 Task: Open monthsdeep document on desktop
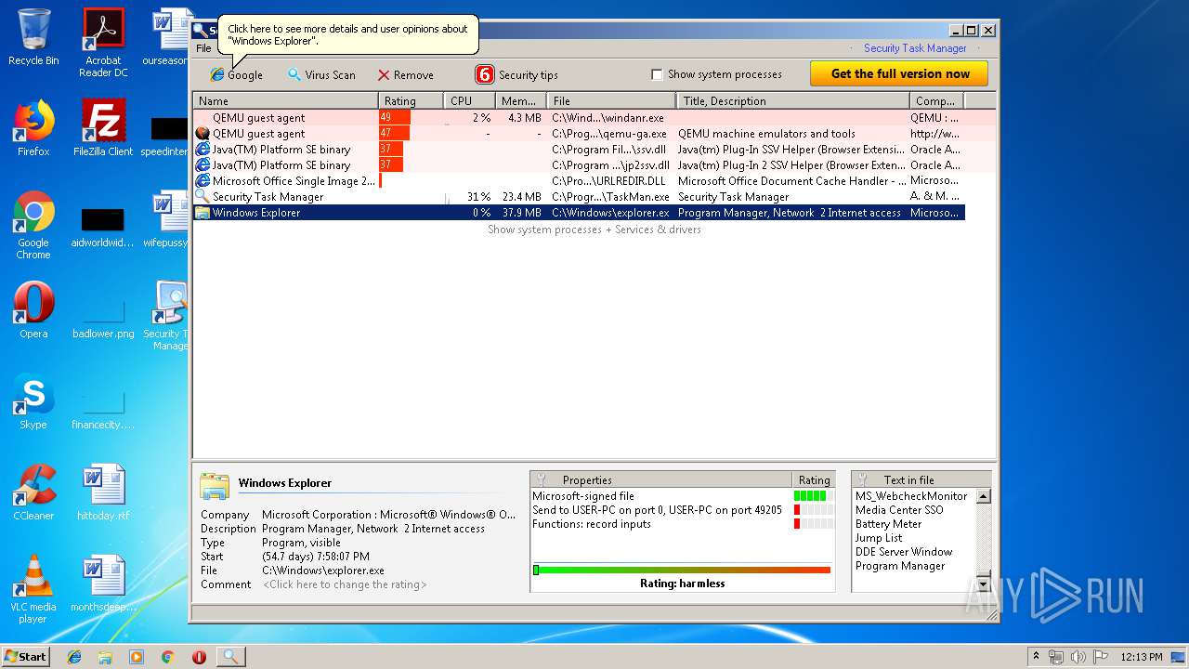coord(103,584)
